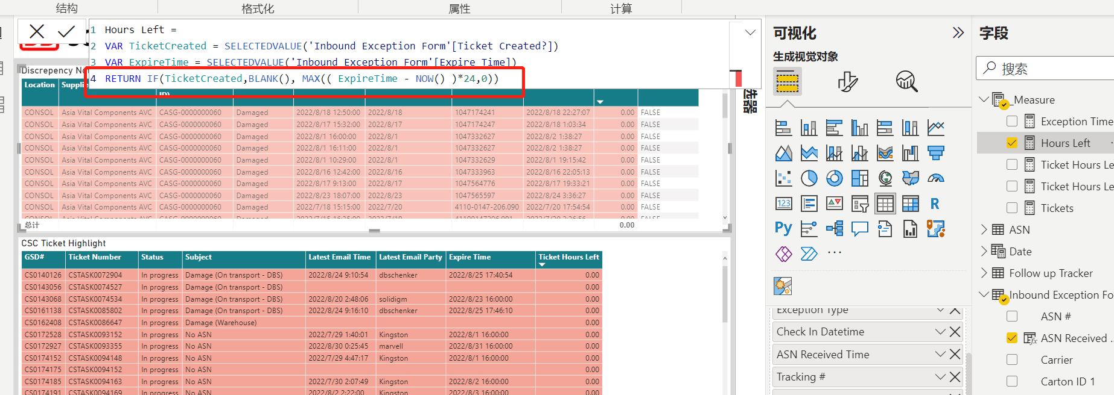
Task: Expand the Follow up Tracker table
Action: point(984,273)
